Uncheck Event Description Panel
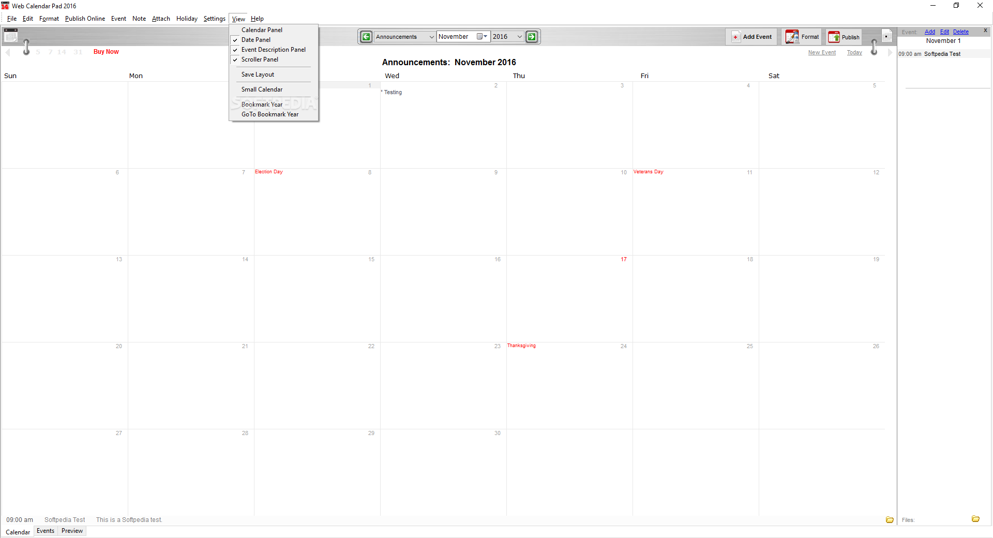This screenshot has height=538, width=993. 274,50
